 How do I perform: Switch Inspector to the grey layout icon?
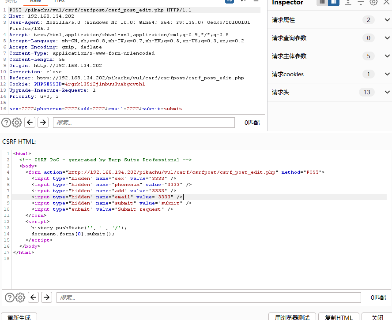click(x=322, y=2)
